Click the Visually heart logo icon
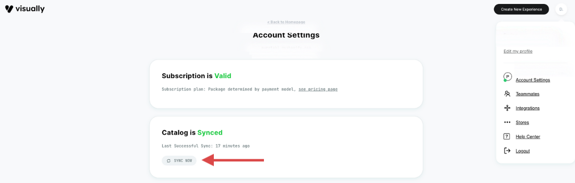The width and height of the screenshot is (575, 183). point(9,9)
